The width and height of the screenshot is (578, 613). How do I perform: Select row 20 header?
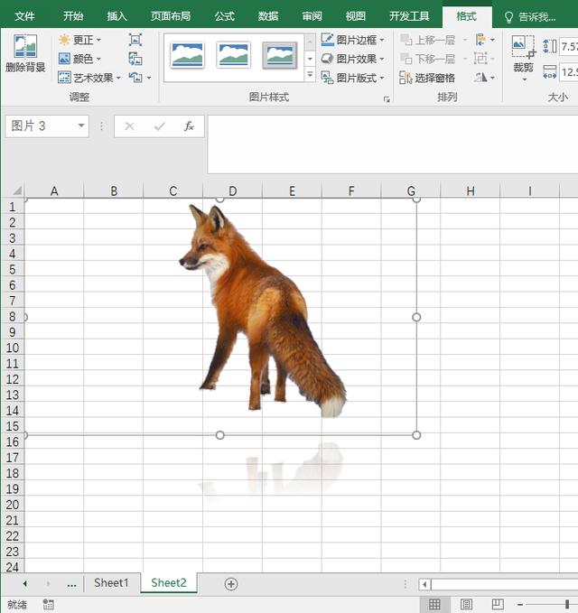click(x=12, y=505)
